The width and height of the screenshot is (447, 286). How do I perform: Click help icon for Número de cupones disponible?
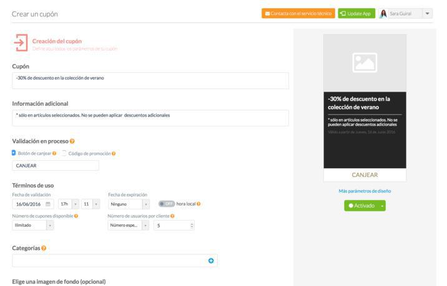pos(76,216)
